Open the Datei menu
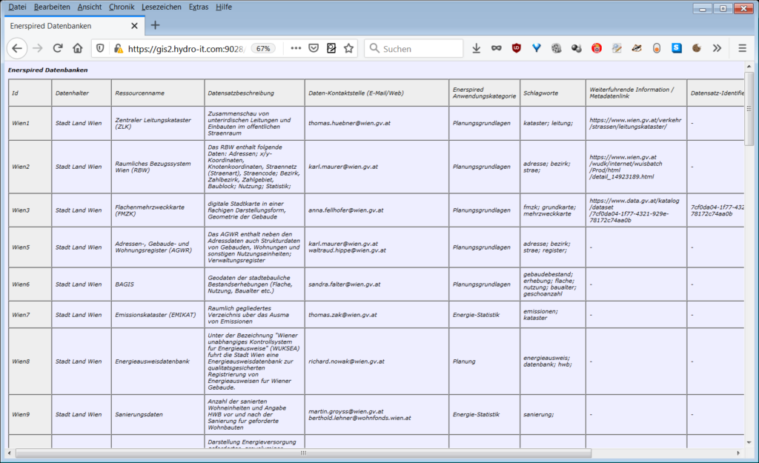759x463 pixels. pyautogui.click(x=18, y=7)
